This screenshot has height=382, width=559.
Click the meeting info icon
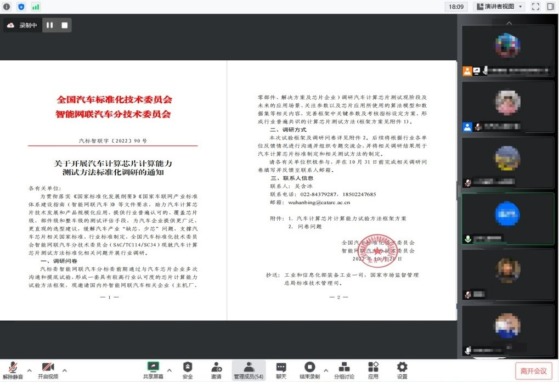pos(8,7)
